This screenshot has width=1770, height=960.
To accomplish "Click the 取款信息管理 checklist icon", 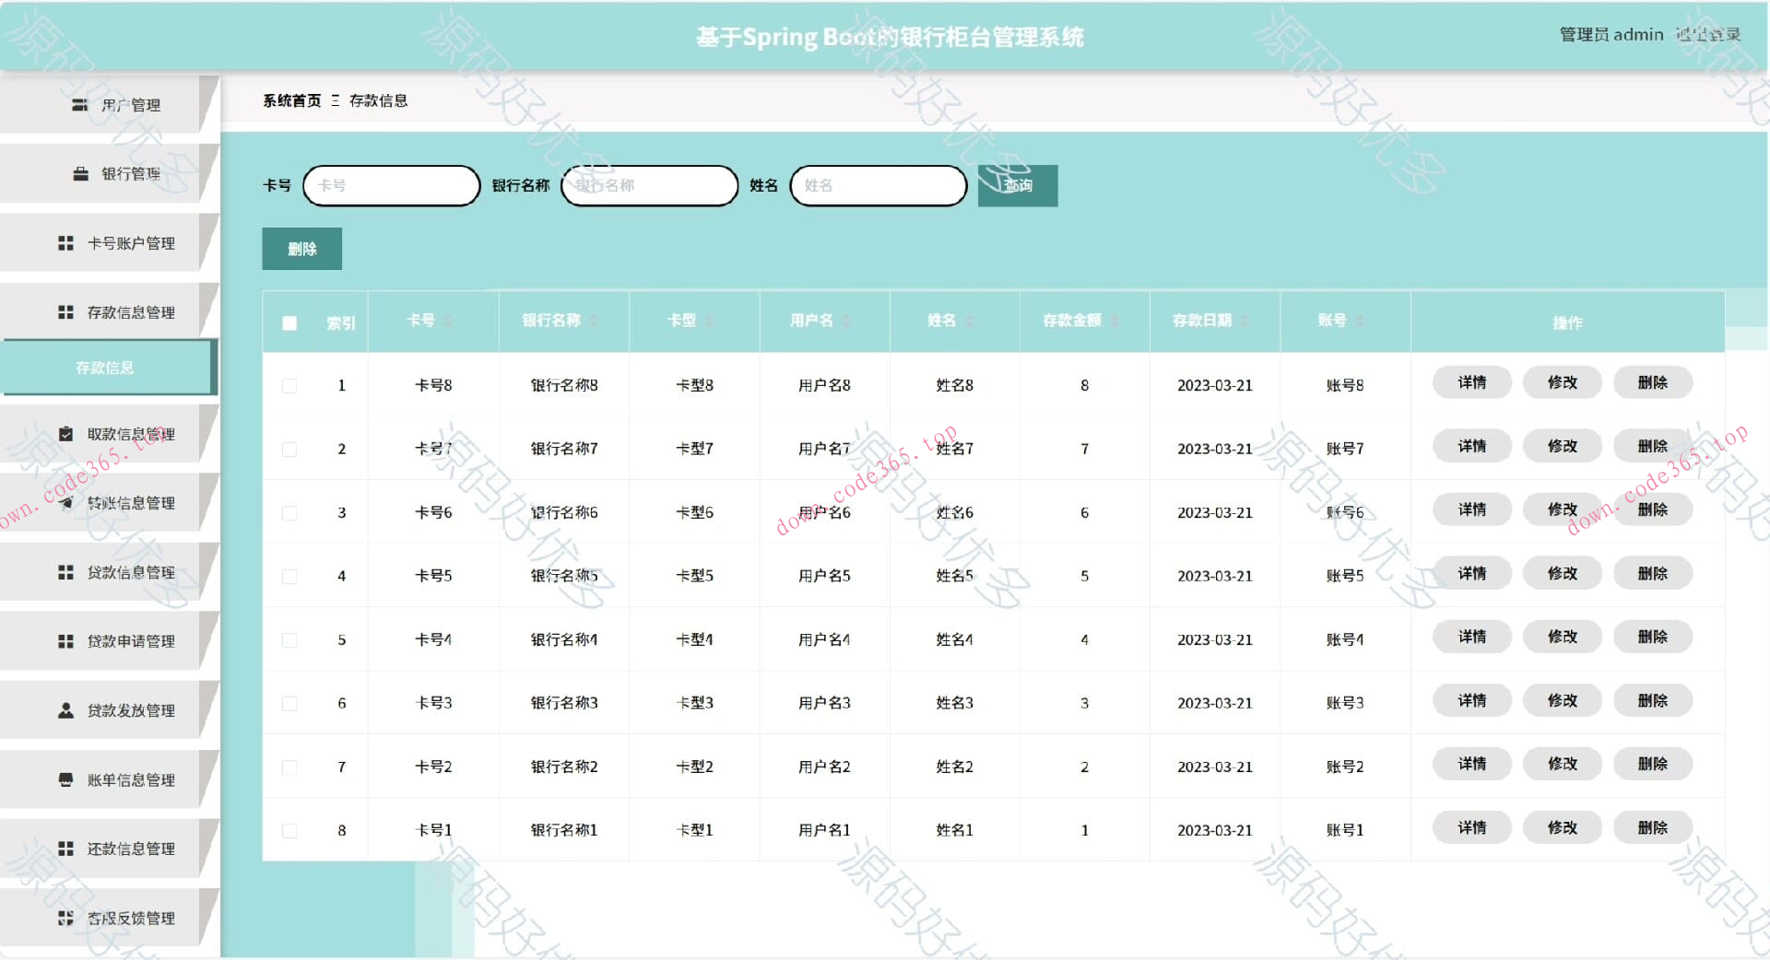I will (65, 433).
